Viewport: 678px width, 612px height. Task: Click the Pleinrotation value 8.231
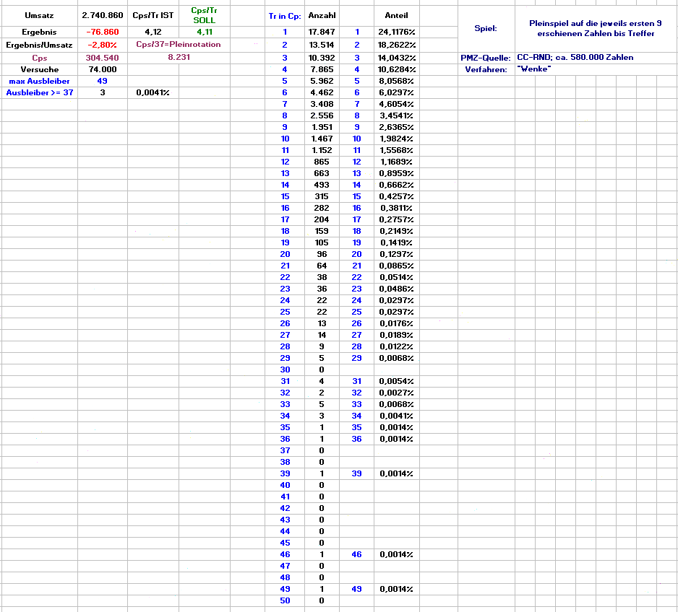click(x=179, y=58)
